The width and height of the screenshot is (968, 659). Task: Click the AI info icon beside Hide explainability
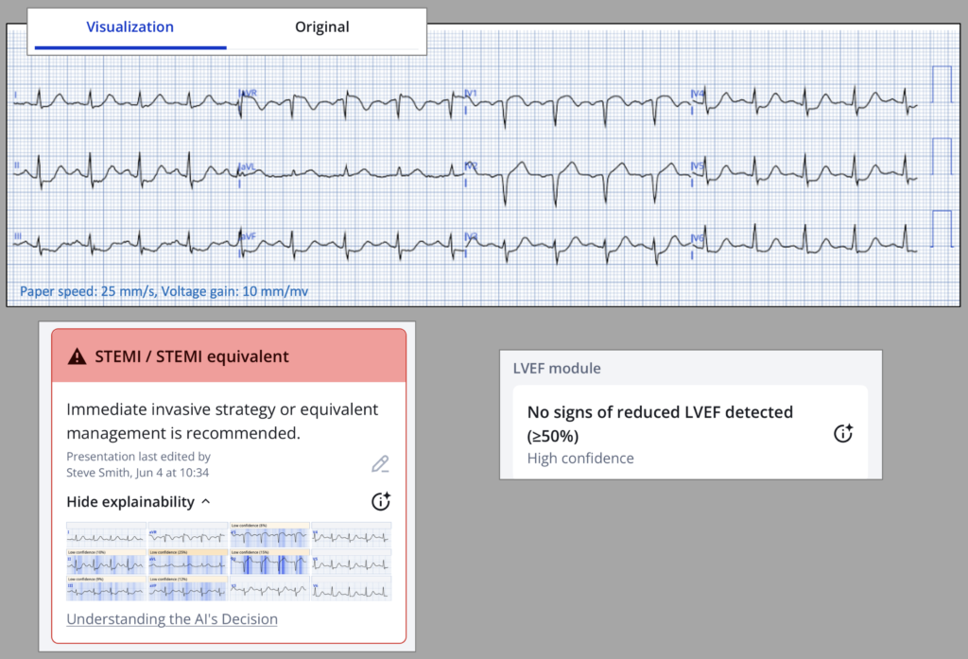click(x=380, y=502)
